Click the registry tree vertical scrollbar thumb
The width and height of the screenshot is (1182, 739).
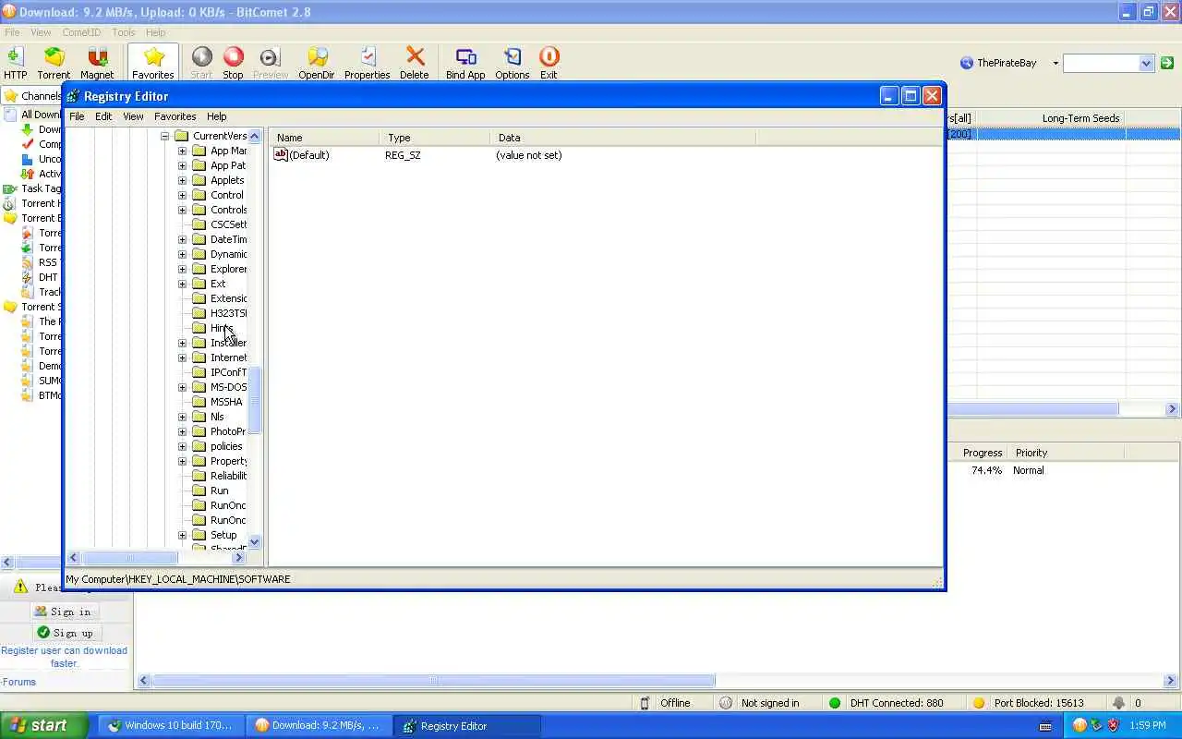click(255, 401)
